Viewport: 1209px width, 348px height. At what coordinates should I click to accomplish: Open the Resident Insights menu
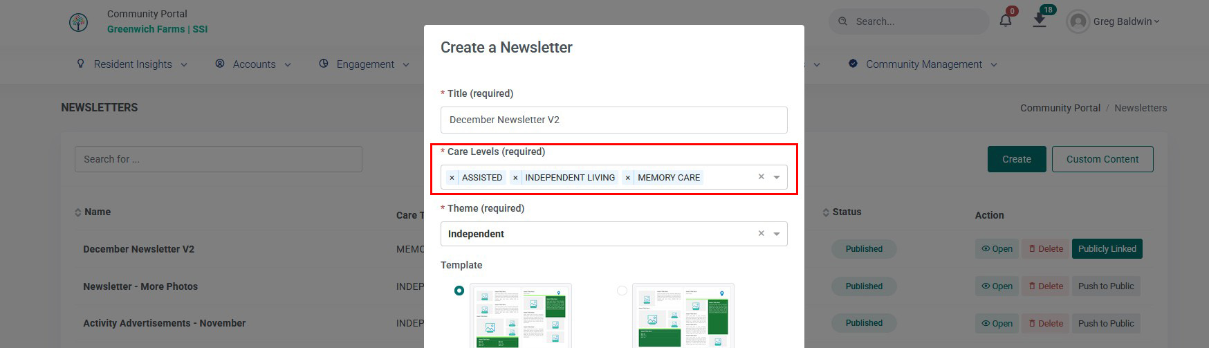[132, 64]
